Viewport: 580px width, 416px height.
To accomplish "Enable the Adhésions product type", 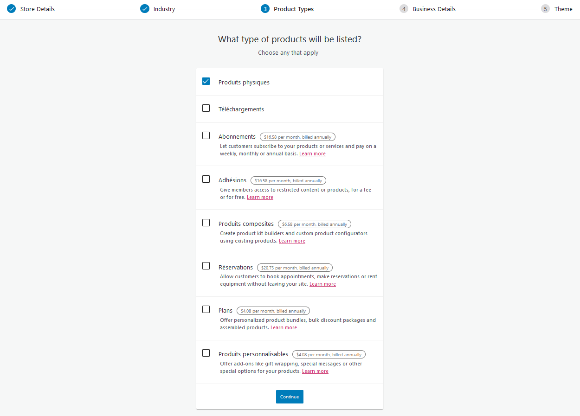I will 206,179.
